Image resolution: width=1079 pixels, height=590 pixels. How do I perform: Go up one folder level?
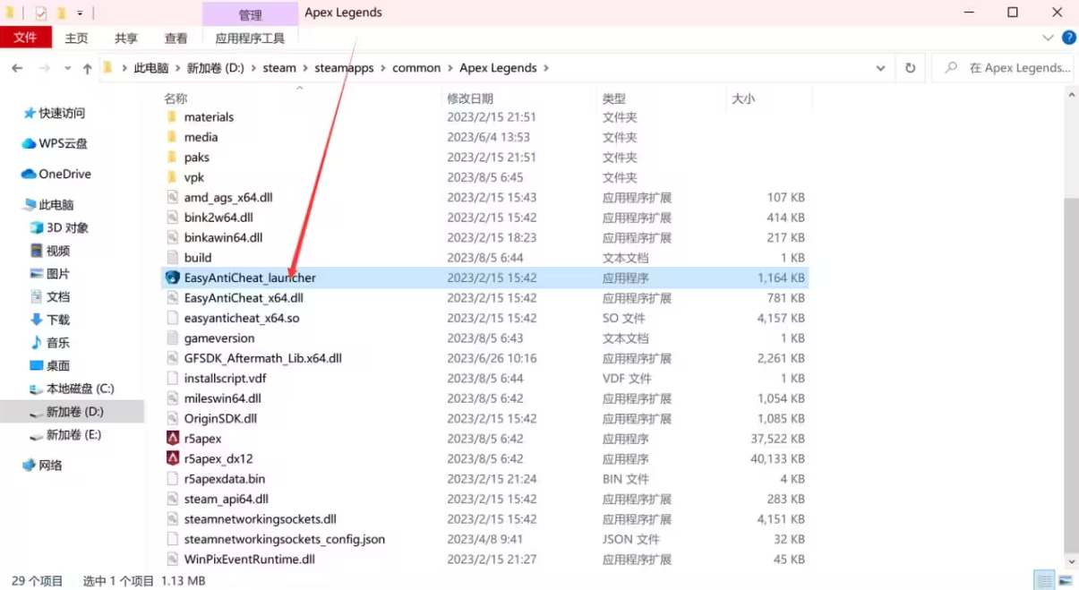point(85,67)
